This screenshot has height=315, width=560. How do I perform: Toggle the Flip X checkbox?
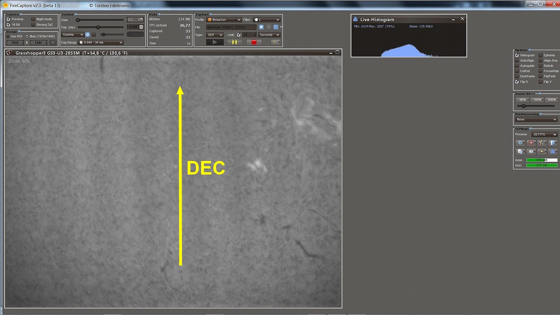click(517, 82)
